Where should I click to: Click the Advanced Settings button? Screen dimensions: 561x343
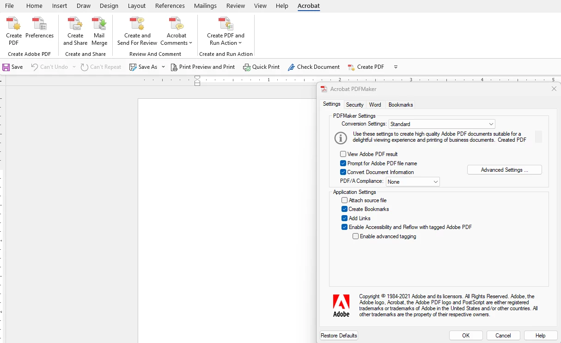point(505,170)
